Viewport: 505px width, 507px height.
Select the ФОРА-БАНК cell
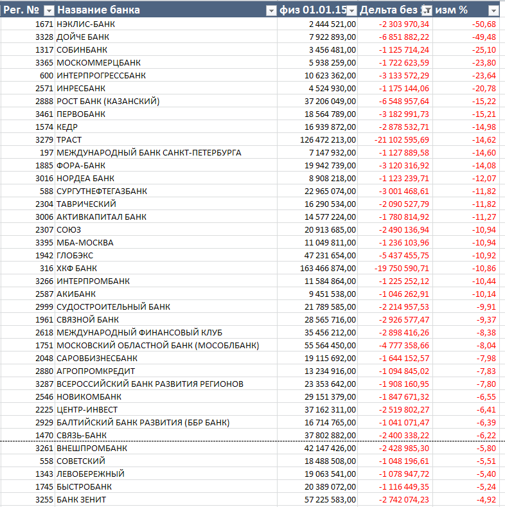(166, 165)
